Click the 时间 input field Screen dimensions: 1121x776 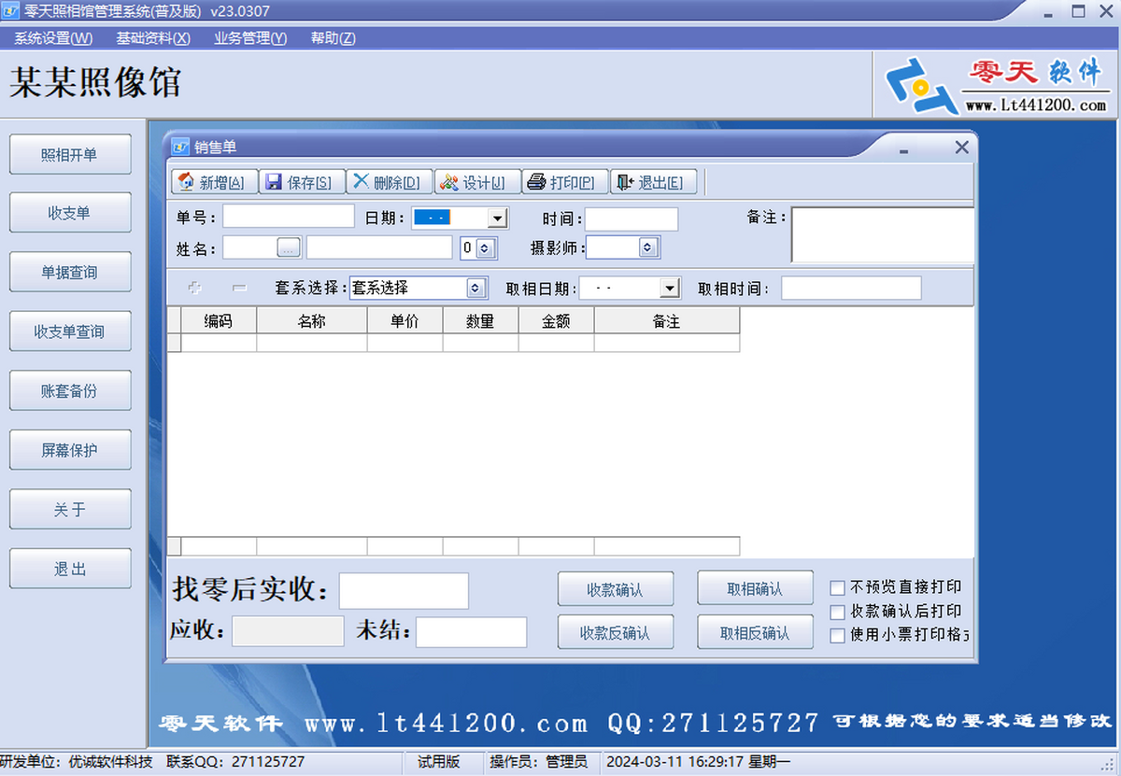(x=631, y=219)
